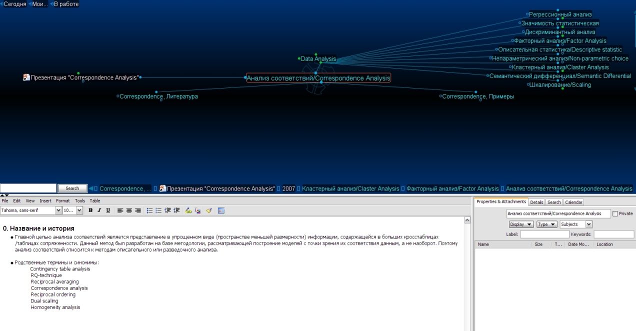Open the Type dropdown button
The width and height of the screenshot is (636, 331).
pyautogui.click(x=546, y=224)
